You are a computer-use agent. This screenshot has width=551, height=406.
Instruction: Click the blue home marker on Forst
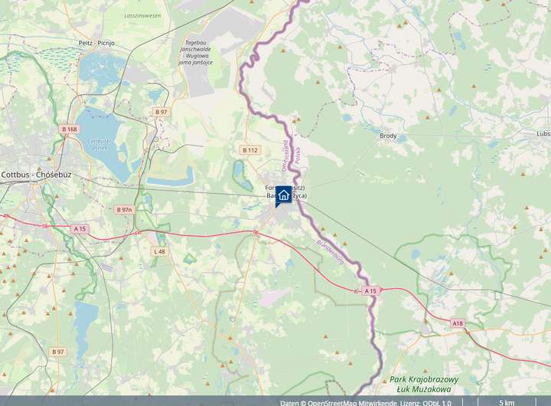pos(284,195)
